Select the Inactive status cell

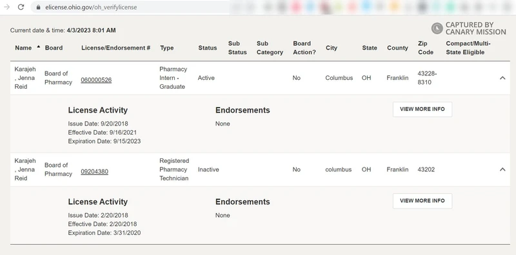tap(208, 169)
